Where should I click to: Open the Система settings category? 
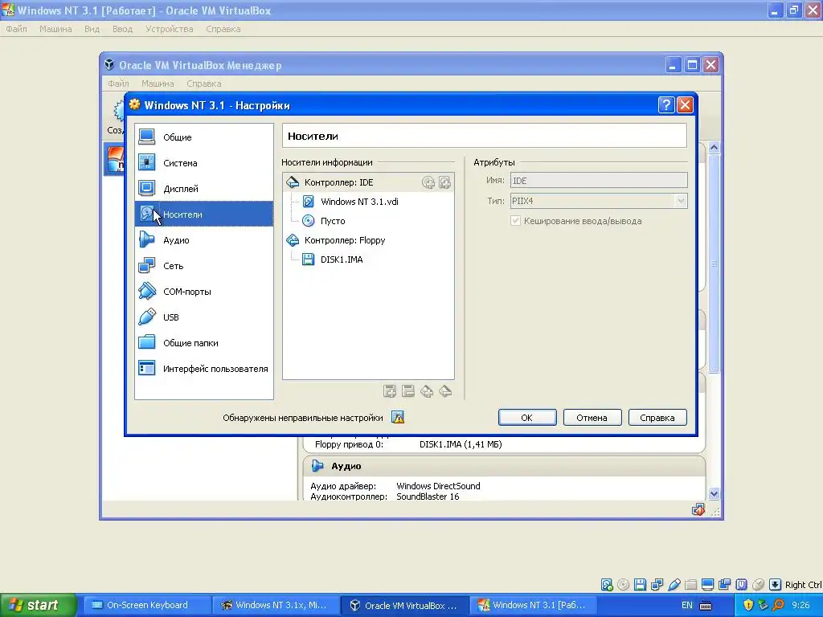pyautogui.click(x=203, y=162)
